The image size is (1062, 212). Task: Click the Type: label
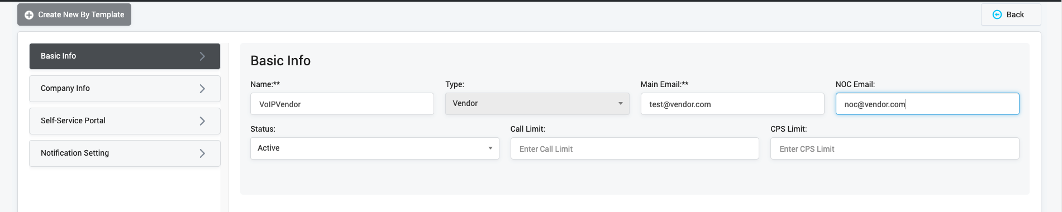click(455, 84)
